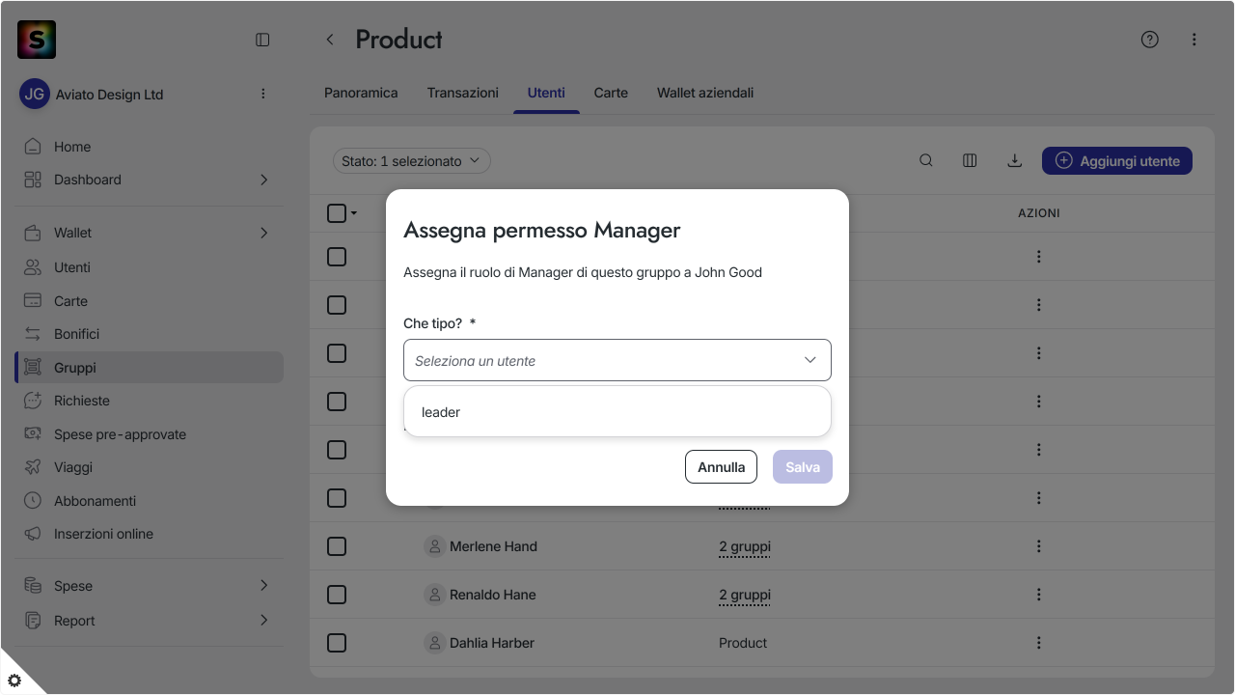Go back using the arrow beside Product
This screenshot has width=1235, height=695.
tap(330, 40)
